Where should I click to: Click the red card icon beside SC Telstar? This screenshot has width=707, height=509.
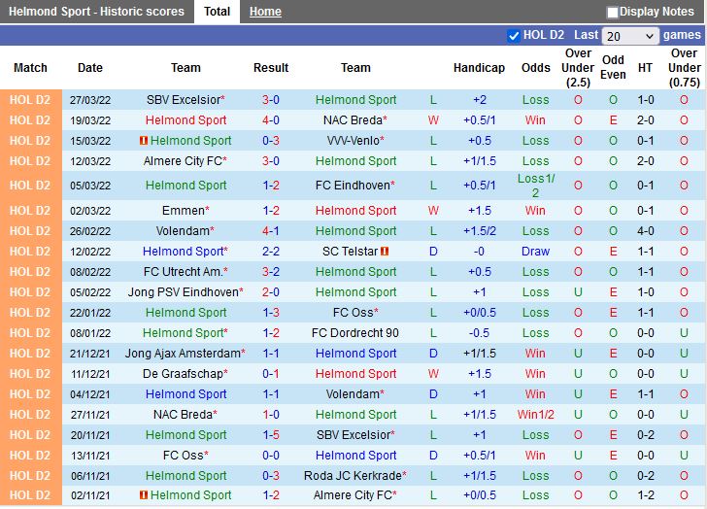[385, 252]
